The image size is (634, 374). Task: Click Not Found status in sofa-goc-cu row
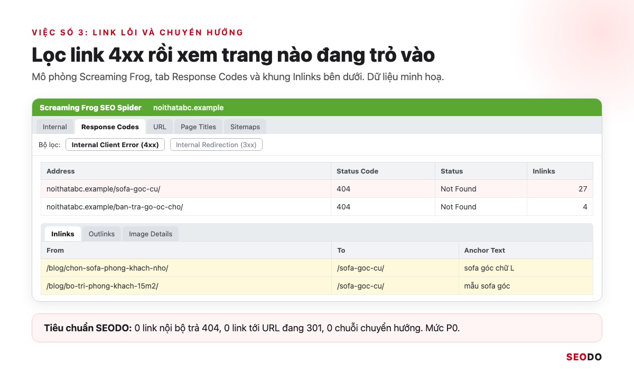coord(459,189)
